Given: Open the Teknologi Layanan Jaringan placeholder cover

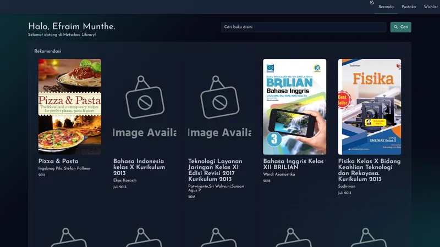Looking at the screenshot, I should click(219, 106).
